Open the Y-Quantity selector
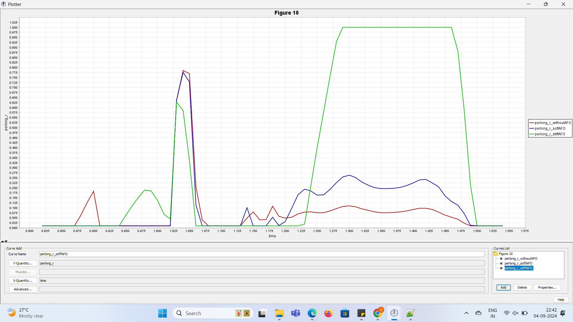This screenshot has height=322, width=573. pyautogui.click(x=23, y=263)
